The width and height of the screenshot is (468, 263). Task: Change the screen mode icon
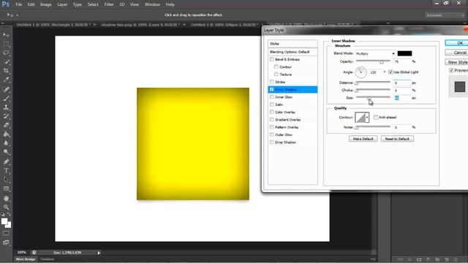6,243
